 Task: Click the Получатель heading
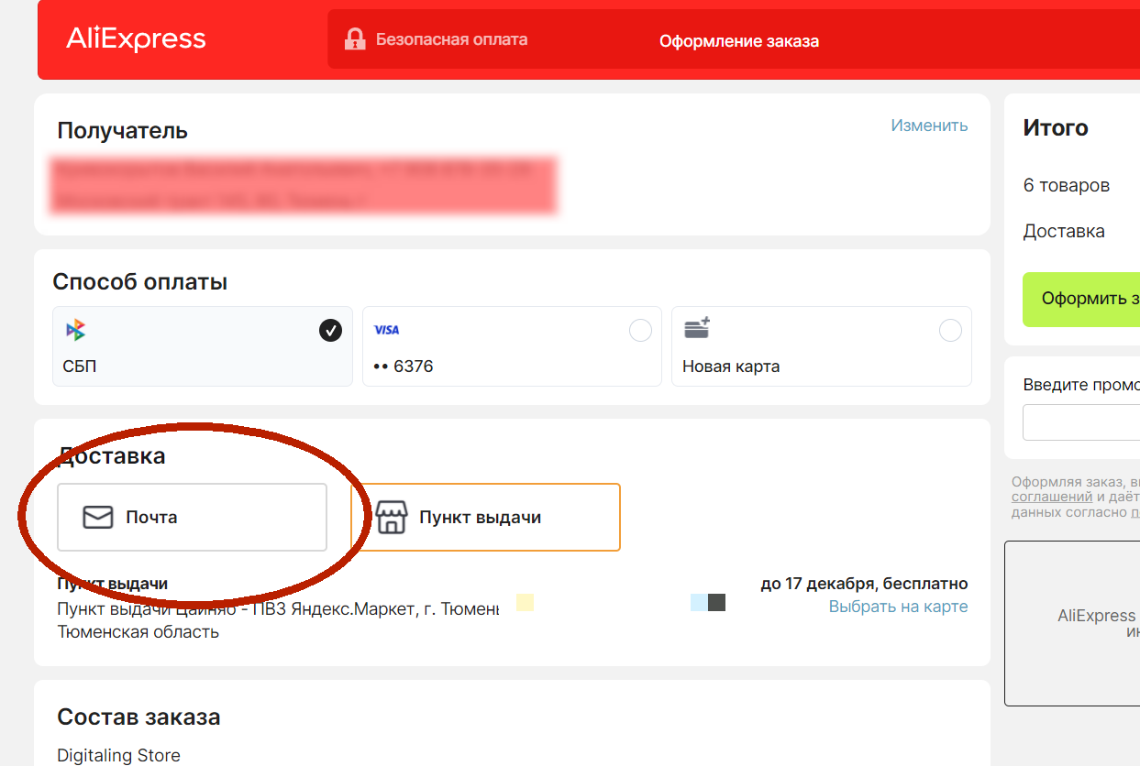tap(122, 131)
